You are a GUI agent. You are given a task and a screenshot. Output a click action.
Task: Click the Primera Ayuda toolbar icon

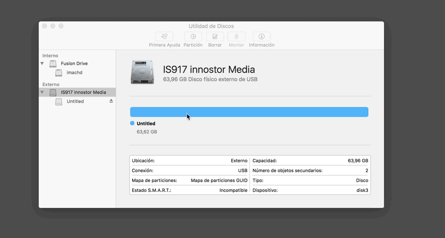pos(164,37)
